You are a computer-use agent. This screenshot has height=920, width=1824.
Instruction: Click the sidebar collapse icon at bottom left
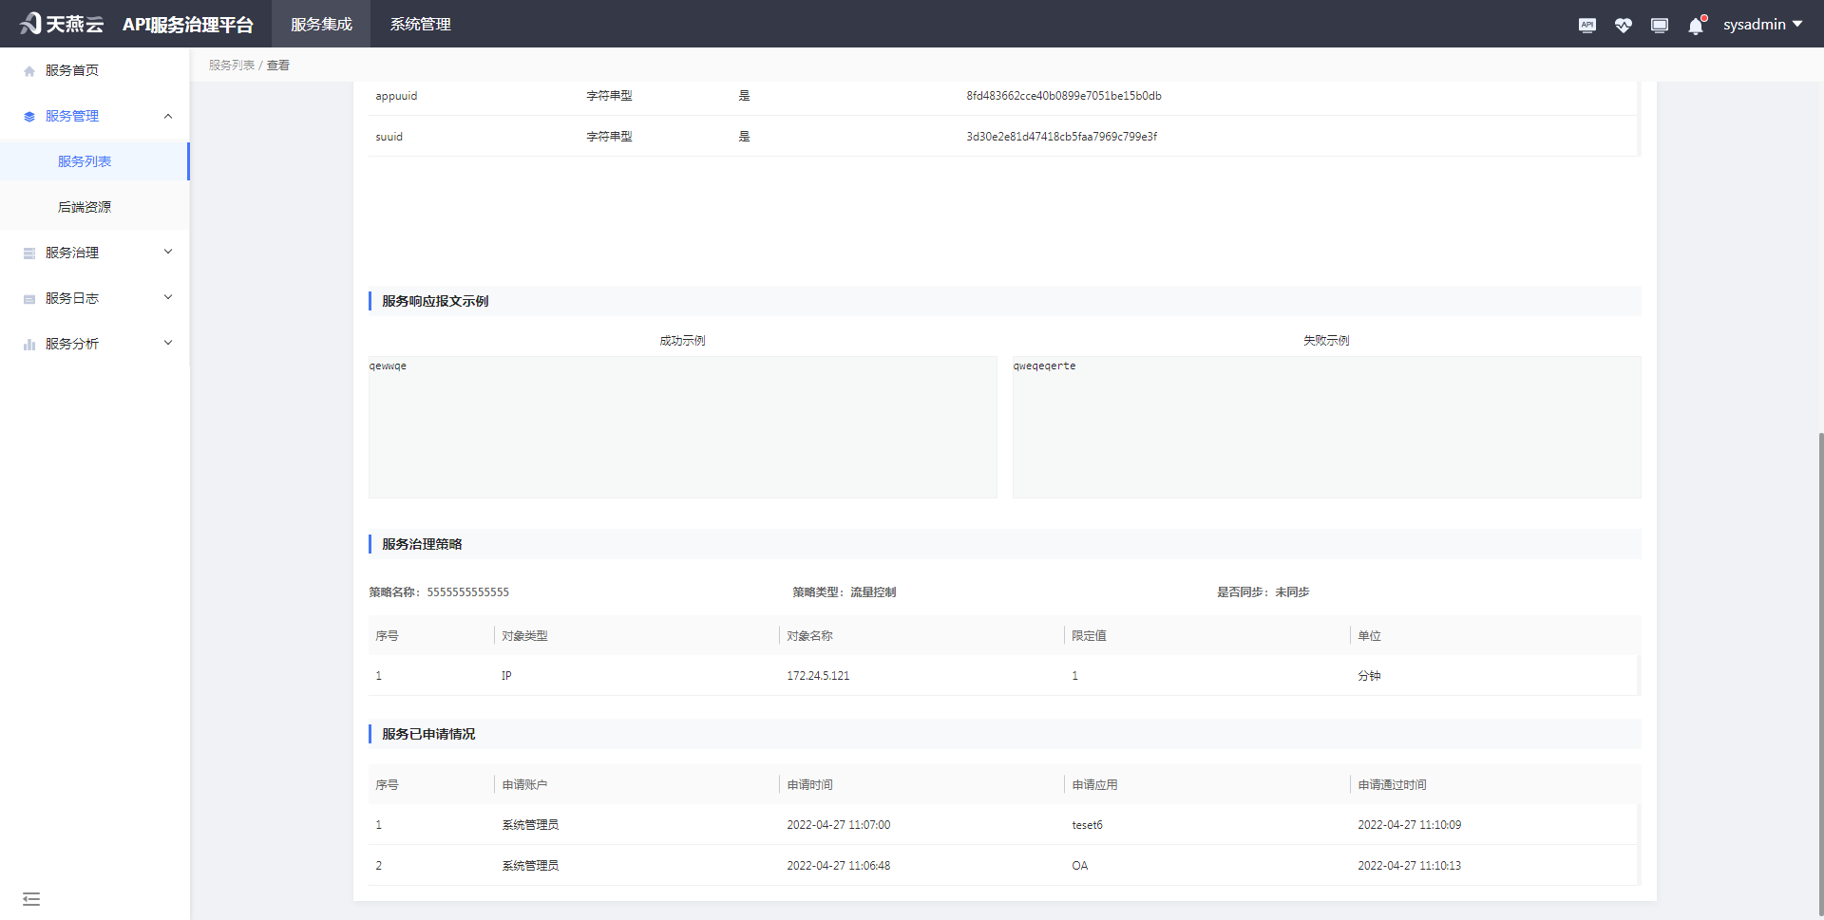tap(31, 898)
